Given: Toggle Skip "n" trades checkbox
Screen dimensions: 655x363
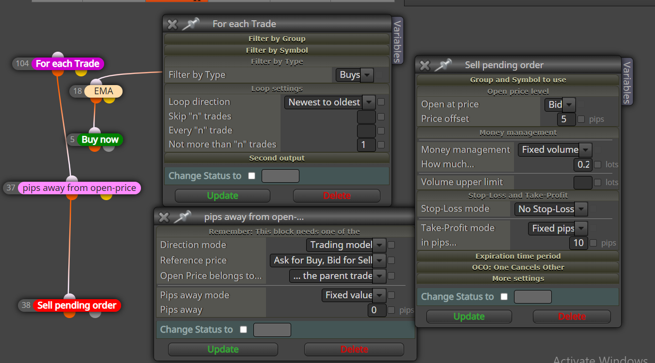Looking at the screenshot, I should click(381, 116).
